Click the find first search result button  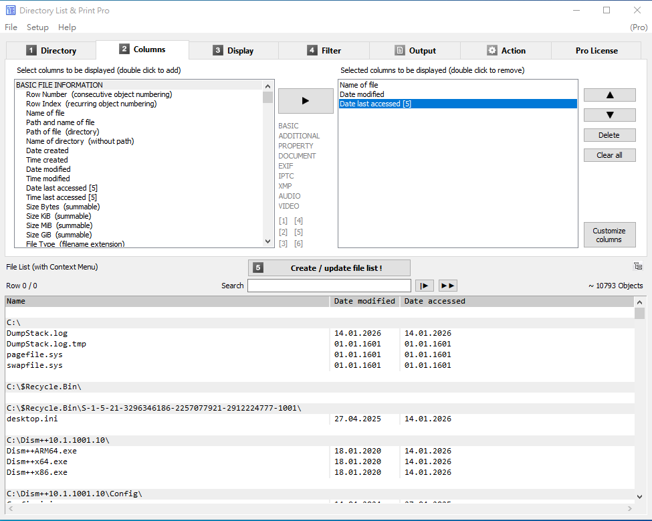[425, 286]
